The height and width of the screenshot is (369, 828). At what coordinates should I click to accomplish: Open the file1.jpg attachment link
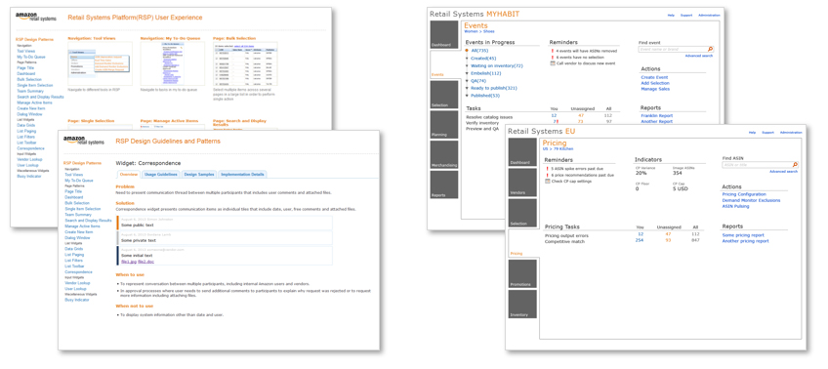[x=129, y=262]
